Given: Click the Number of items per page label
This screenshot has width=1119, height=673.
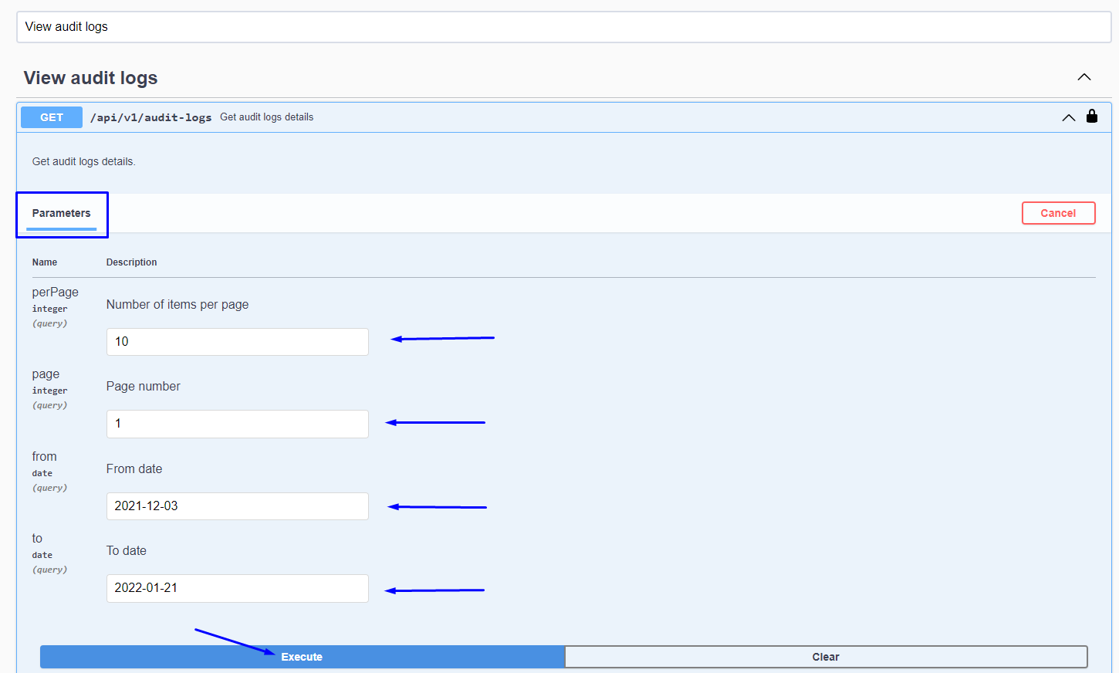Looking at the screenshot, I should [x=177, y=305].
